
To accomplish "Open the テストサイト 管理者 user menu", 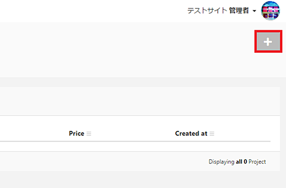I will tap(222, 11).
